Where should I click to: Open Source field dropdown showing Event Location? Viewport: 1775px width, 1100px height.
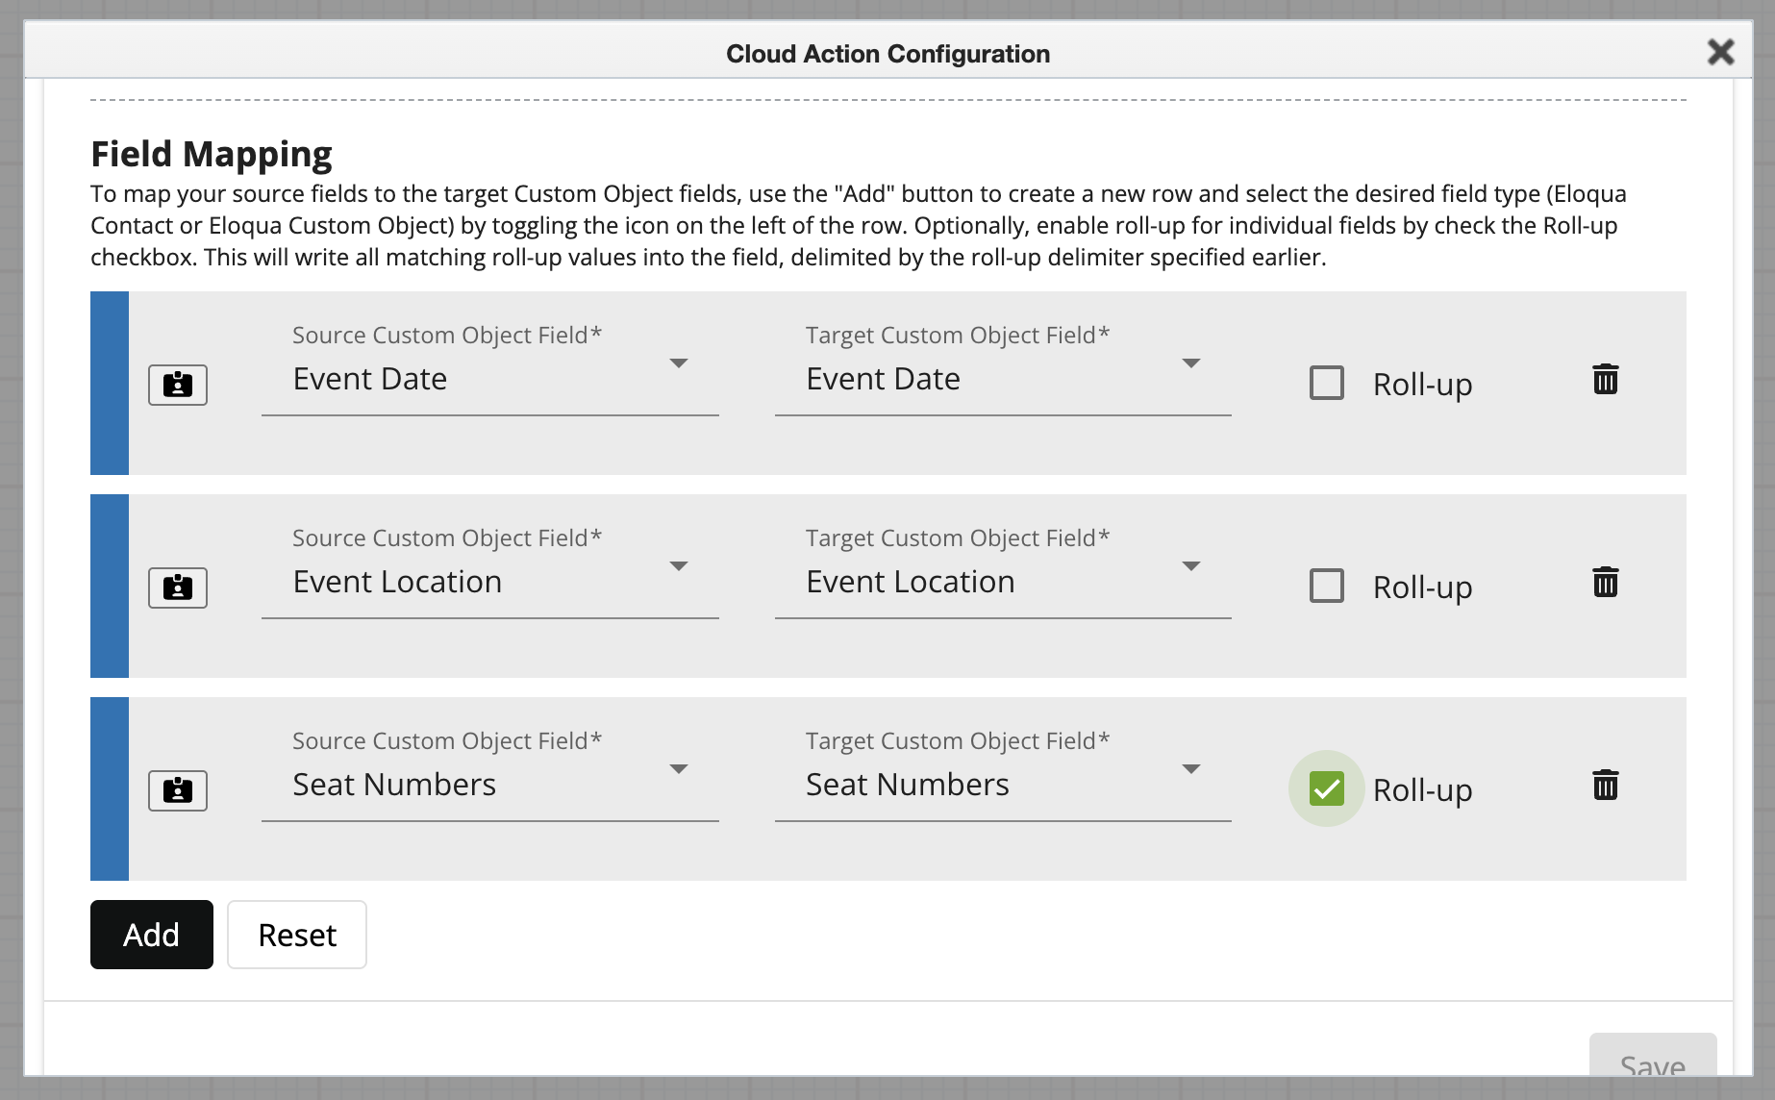click(489, 582)
